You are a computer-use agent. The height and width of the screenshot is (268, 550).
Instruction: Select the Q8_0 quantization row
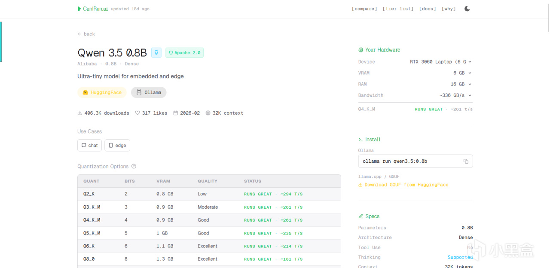pos(209,259)
